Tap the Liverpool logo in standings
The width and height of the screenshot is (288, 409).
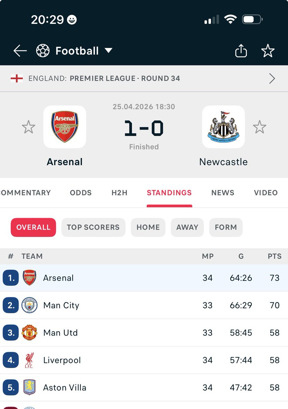click(29, 360)
